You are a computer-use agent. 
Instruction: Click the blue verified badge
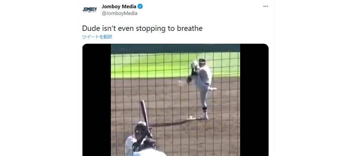[x=140, y=7]
